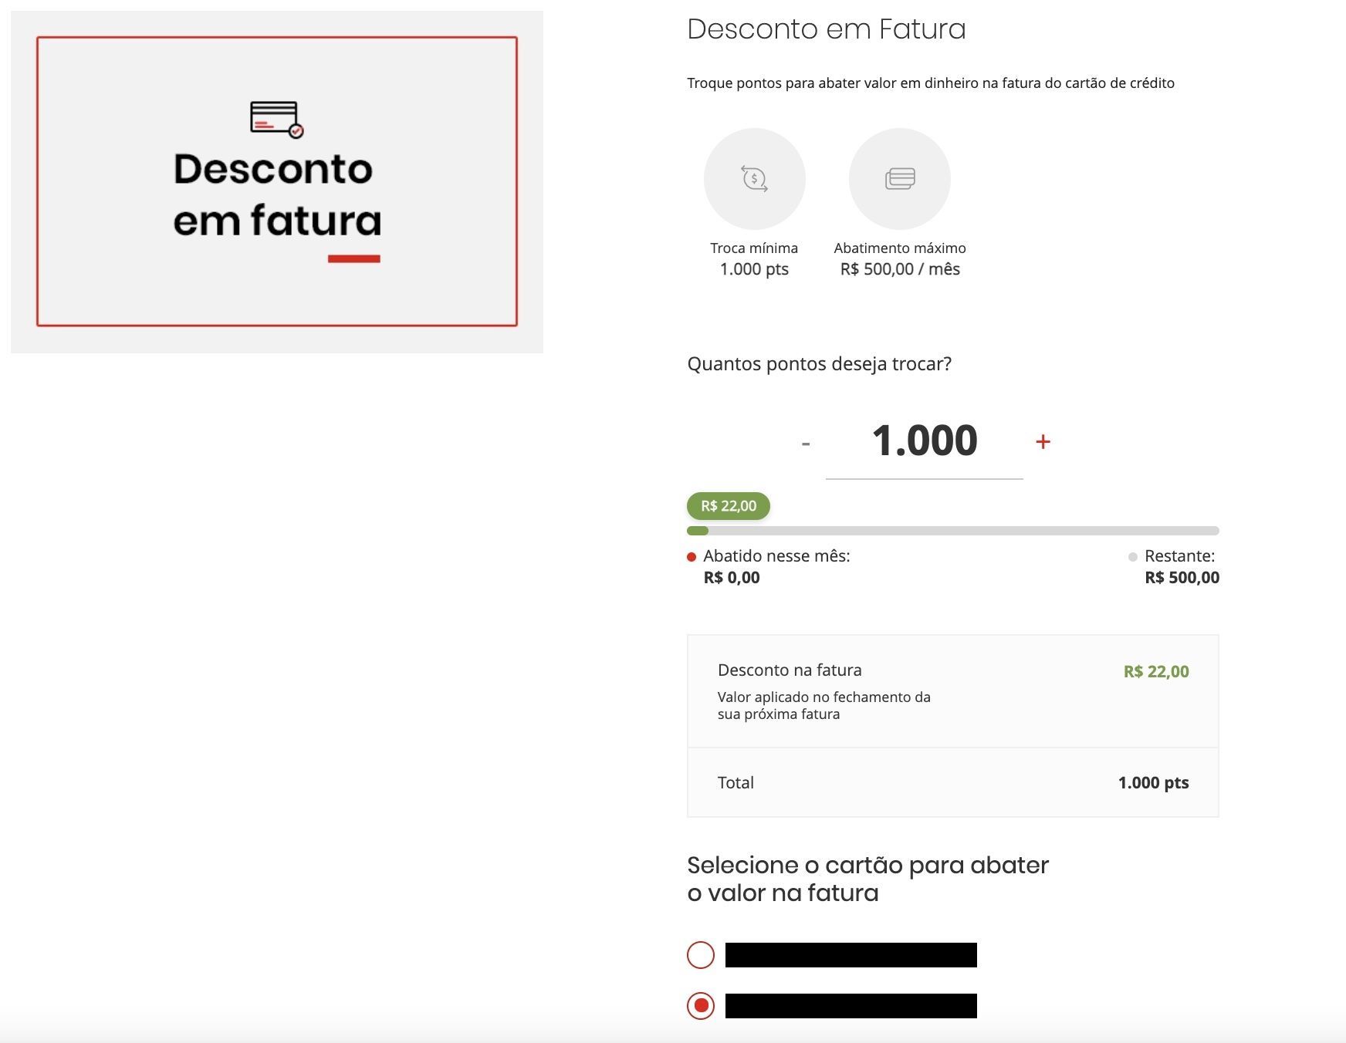Click the Desconto em Fatura page heading
The width and height of the screenshot is (1346, 1043).
click(827, 29)
